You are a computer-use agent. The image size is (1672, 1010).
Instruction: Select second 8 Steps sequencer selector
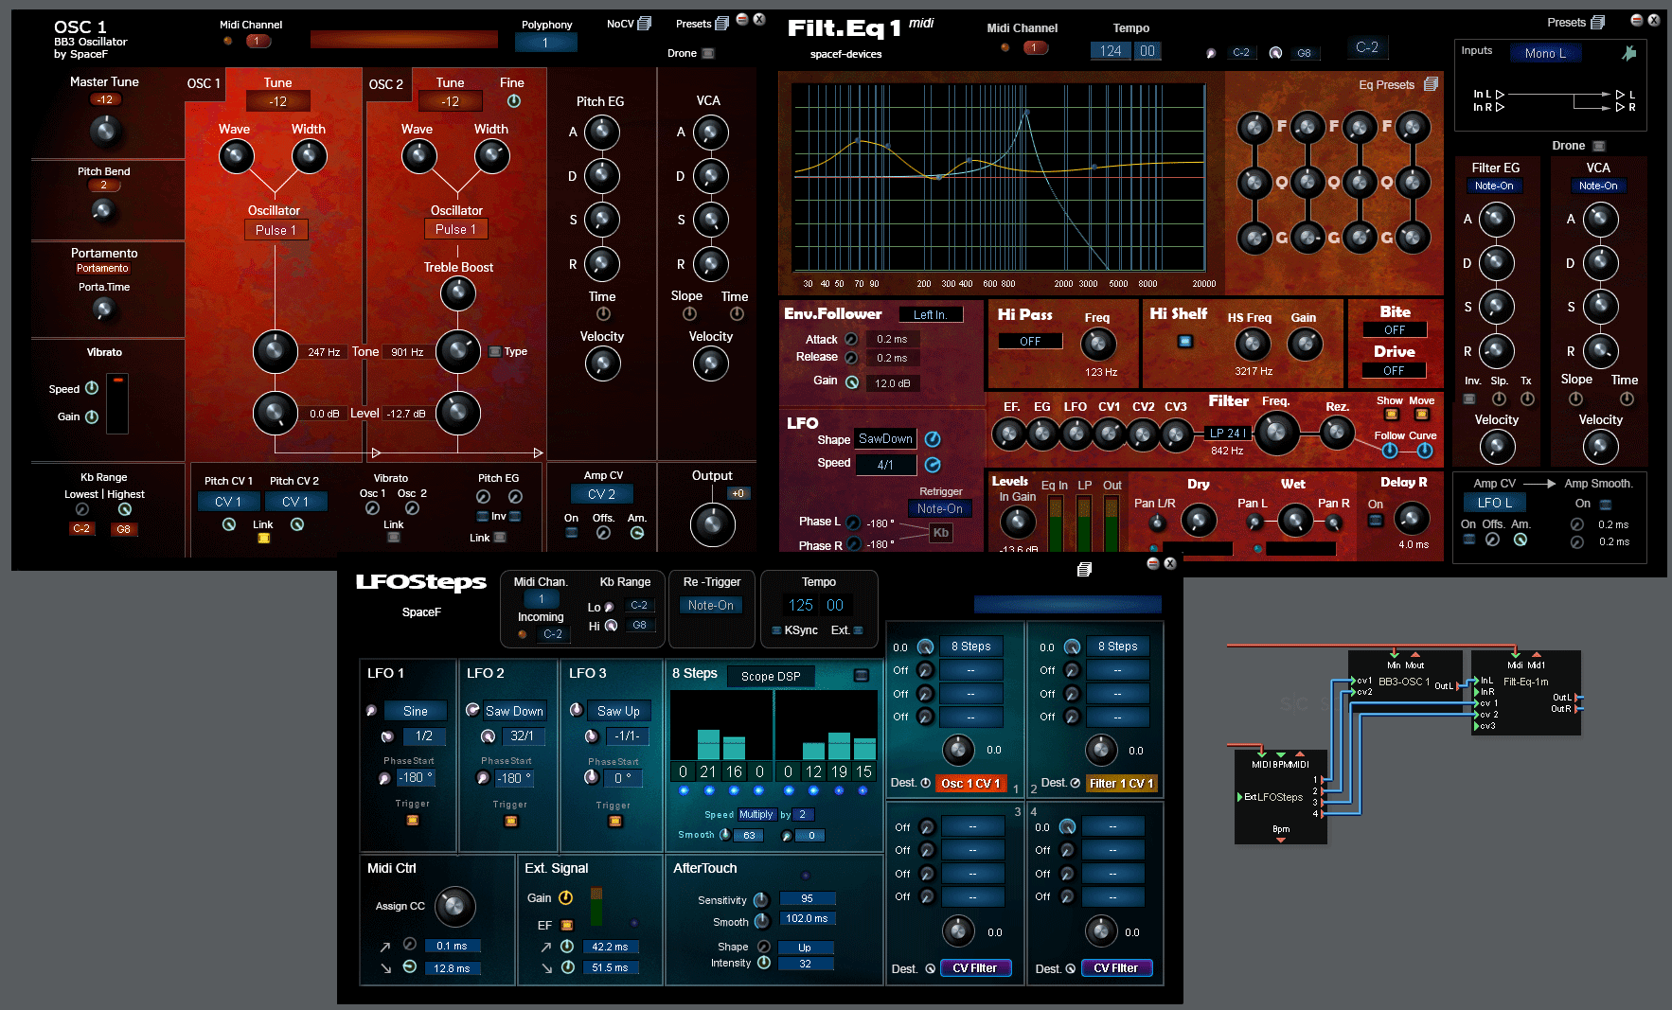coord(1118,647)
